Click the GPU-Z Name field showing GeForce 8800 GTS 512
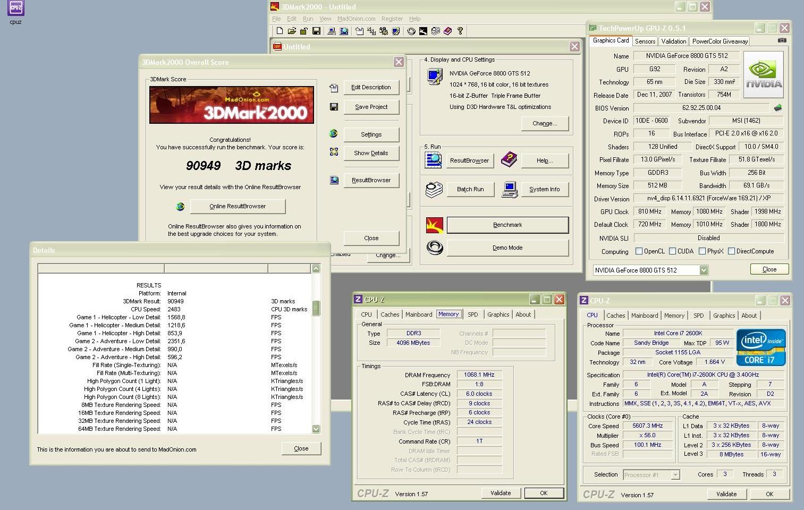This screenshot has width=804, height=510. click(x=687, y=56)
